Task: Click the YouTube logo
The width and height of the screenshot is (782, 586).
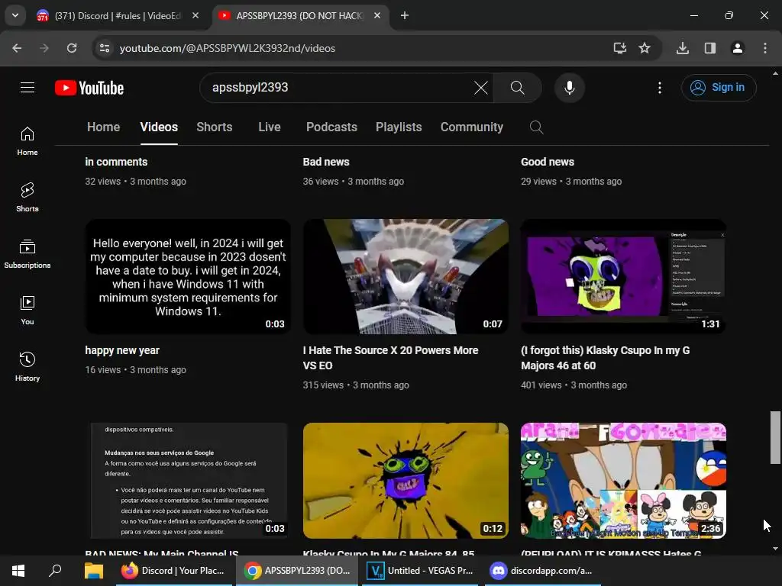Action: [89, 88]
